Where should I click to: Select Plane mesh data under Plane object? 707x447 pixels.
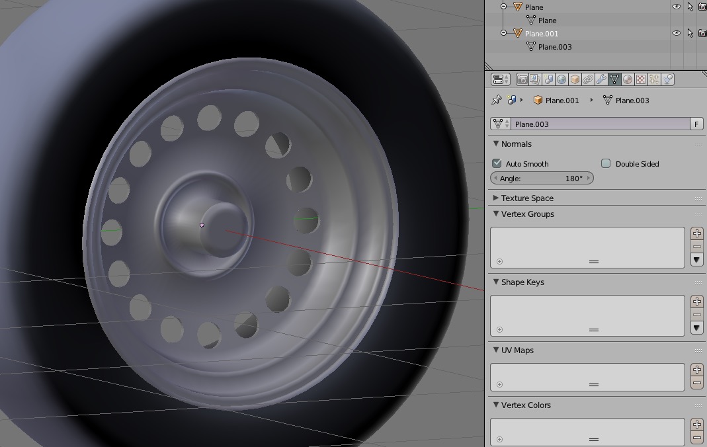(x=547, y=20)
